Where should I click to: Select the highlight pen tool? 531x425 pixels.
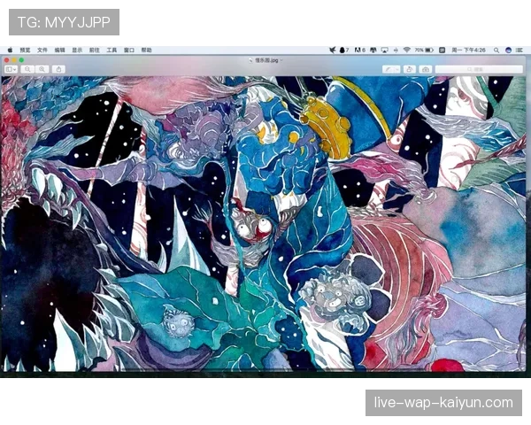389,69
